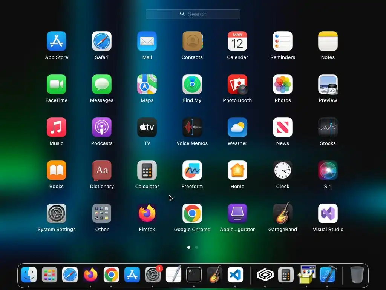Open the Find My app
Screen dimensions: 386x290
point(192,84)
